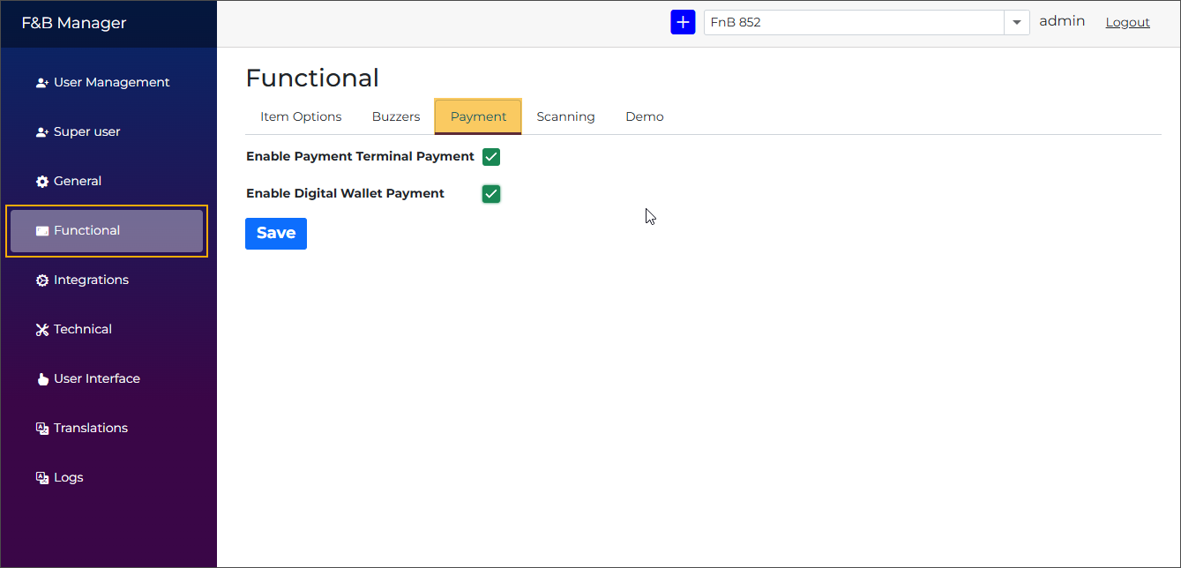Click the Logout link
This screenshot has width=1181, height=568.
coord(1127,21)
